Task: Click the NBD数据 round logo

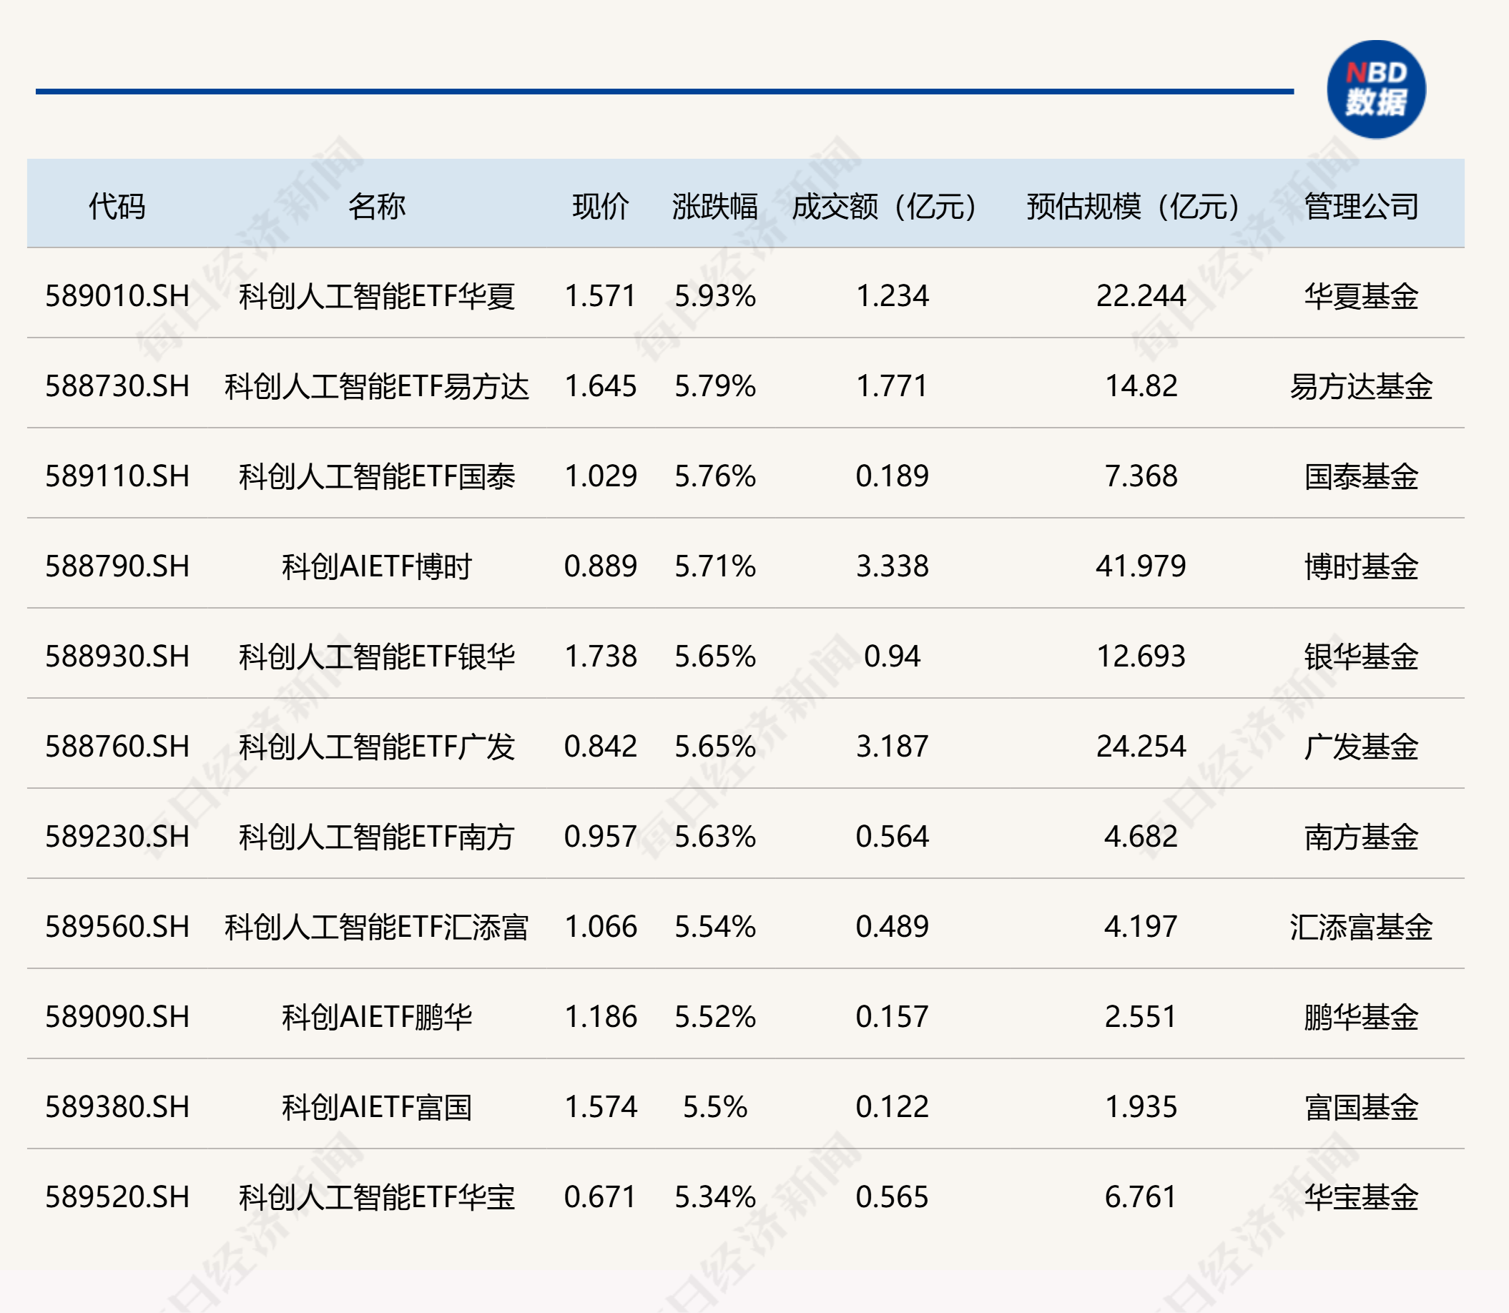Action: tap(1376, 89)
